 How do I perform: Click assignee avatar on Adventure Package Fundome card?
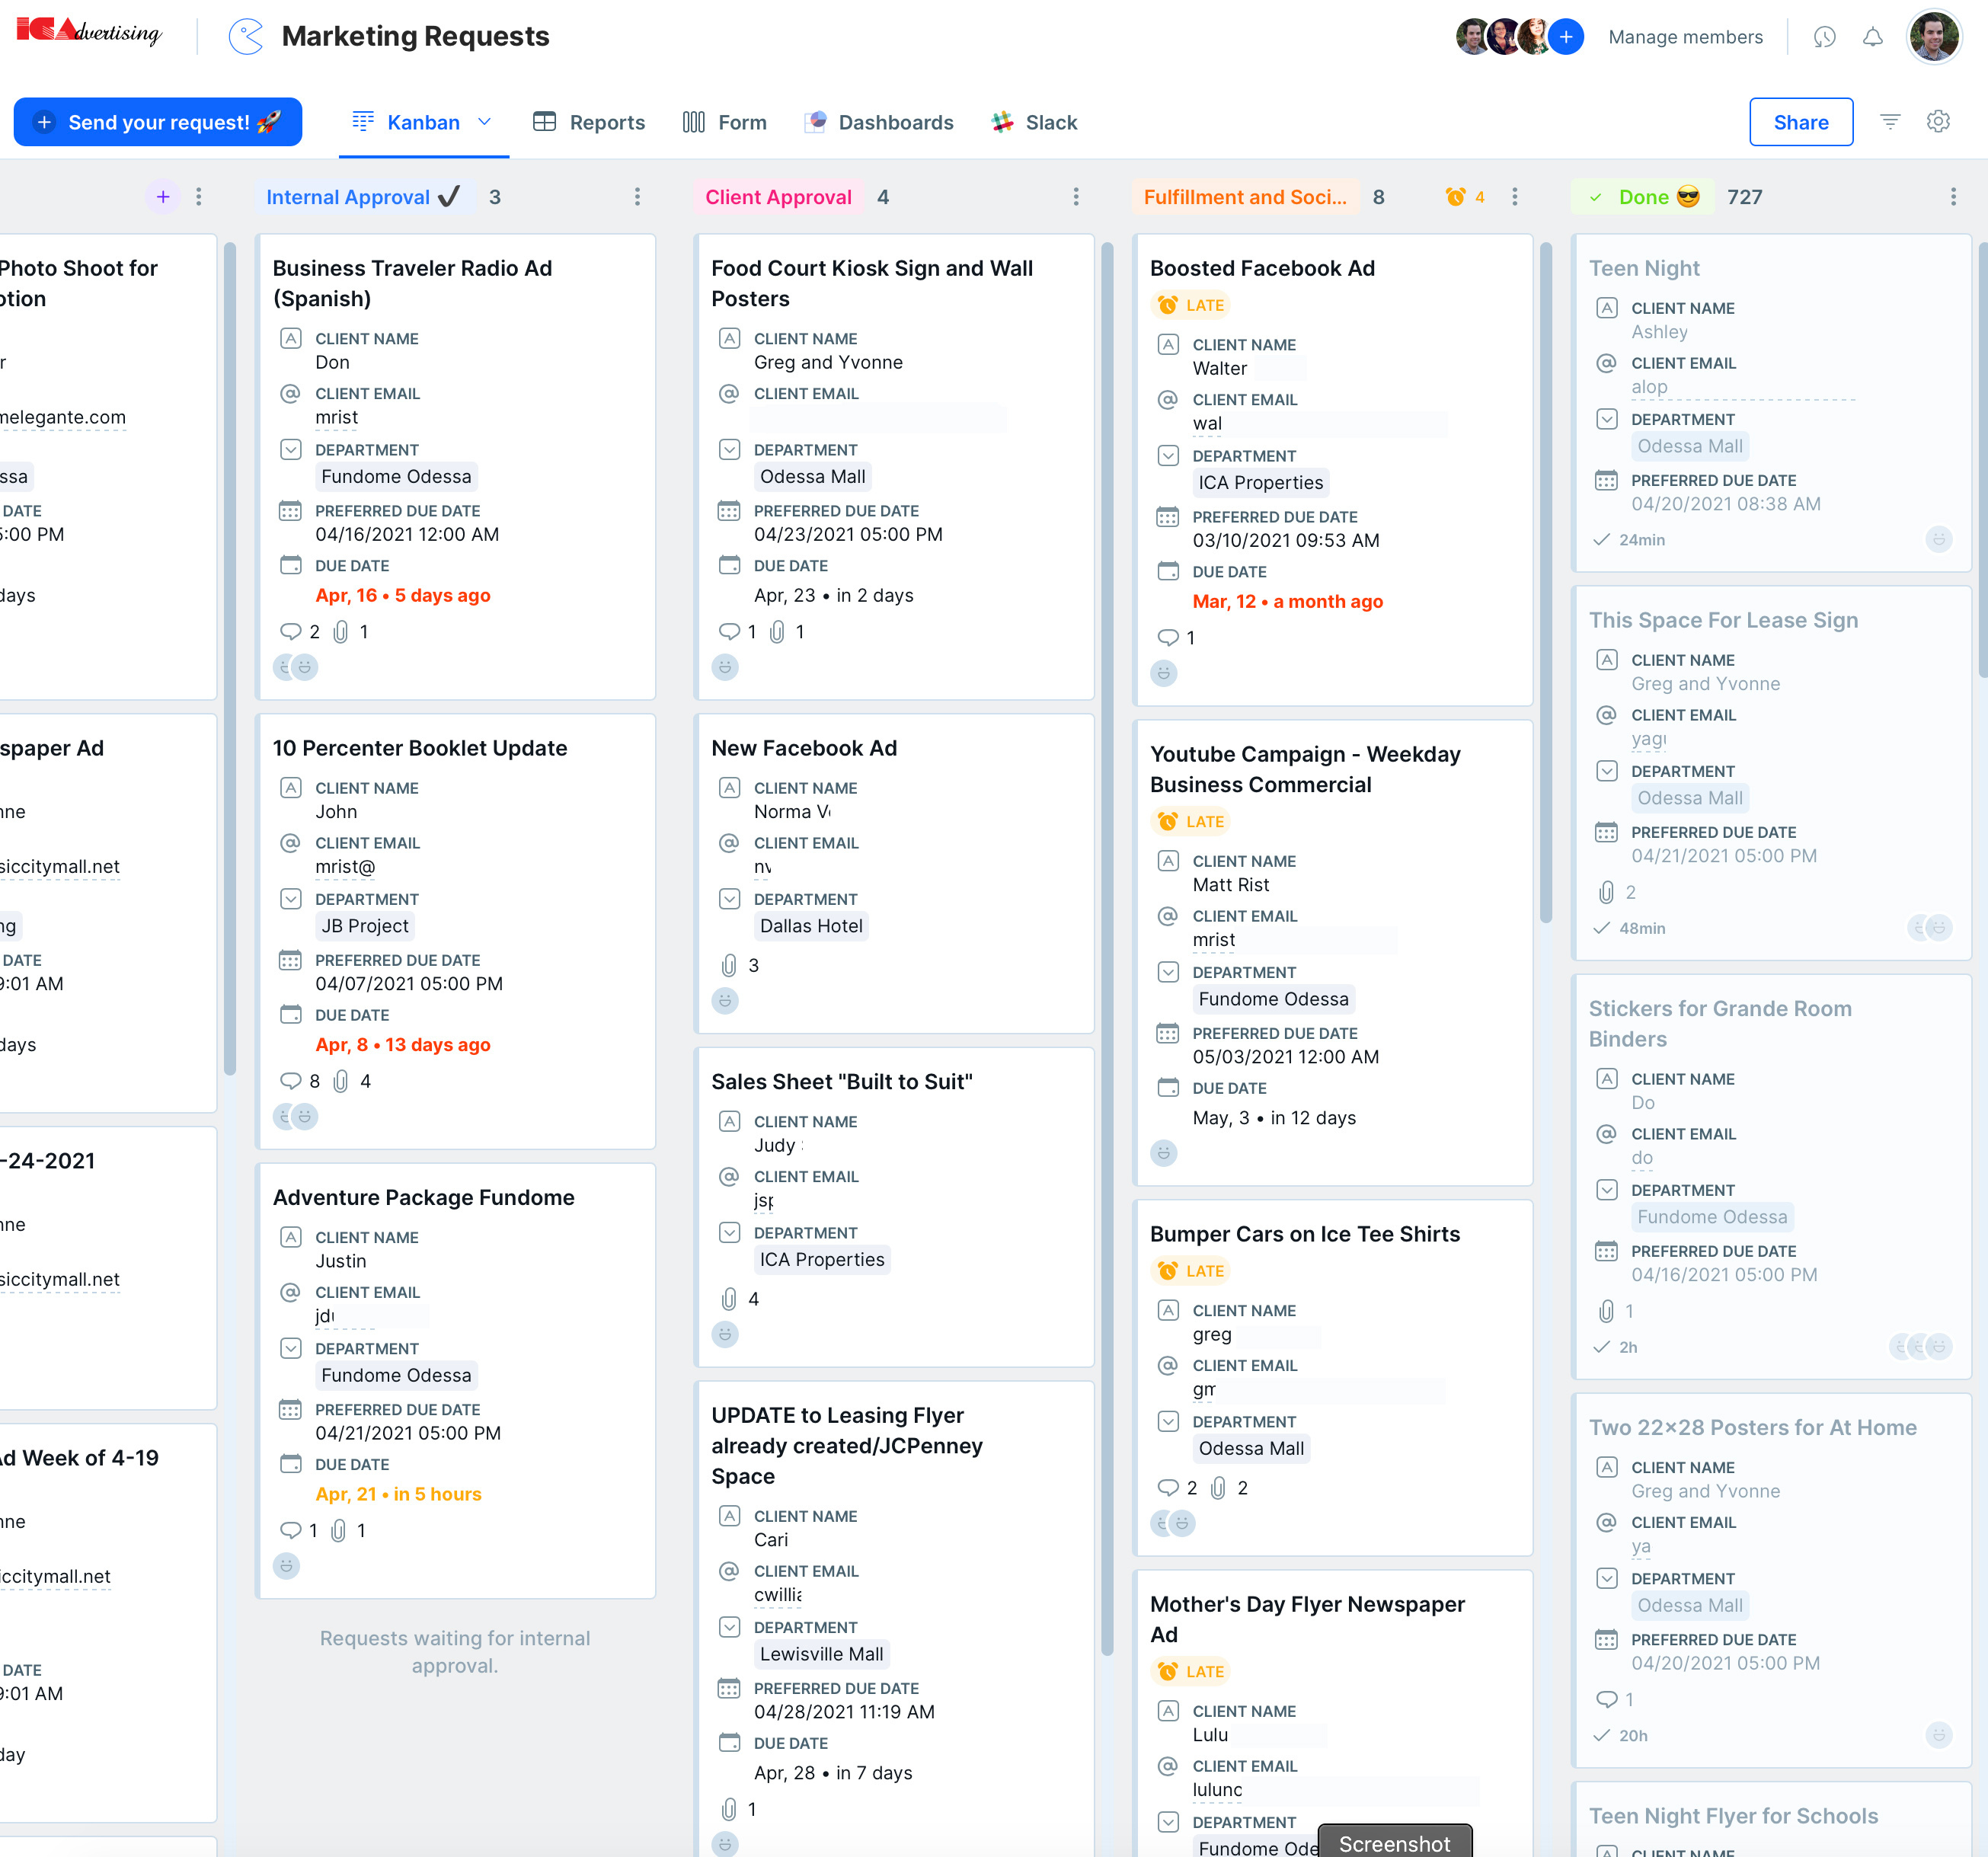pos(287,1566)
